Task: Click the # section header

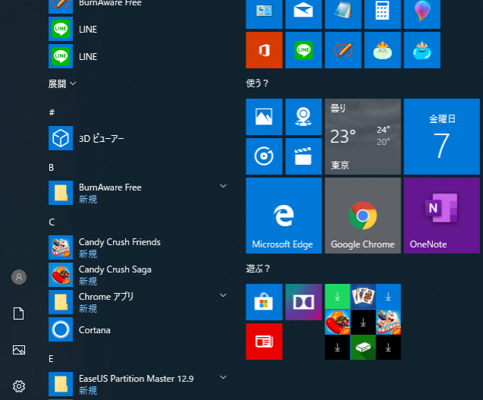Action: coord(52,112)
